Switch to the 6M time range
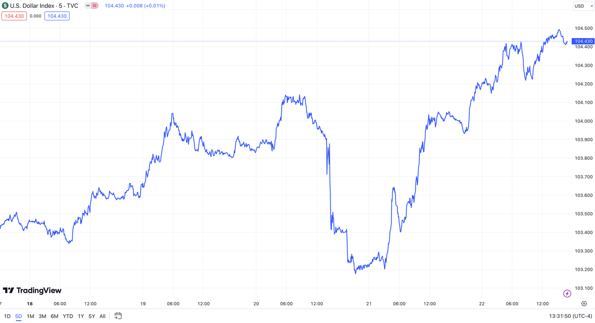Screen dimensions: 595x323 54,316
